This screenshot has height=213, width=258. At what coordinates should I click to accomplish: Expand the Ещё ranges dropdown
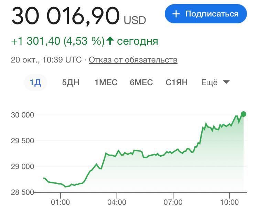click(x=209, y=82)
